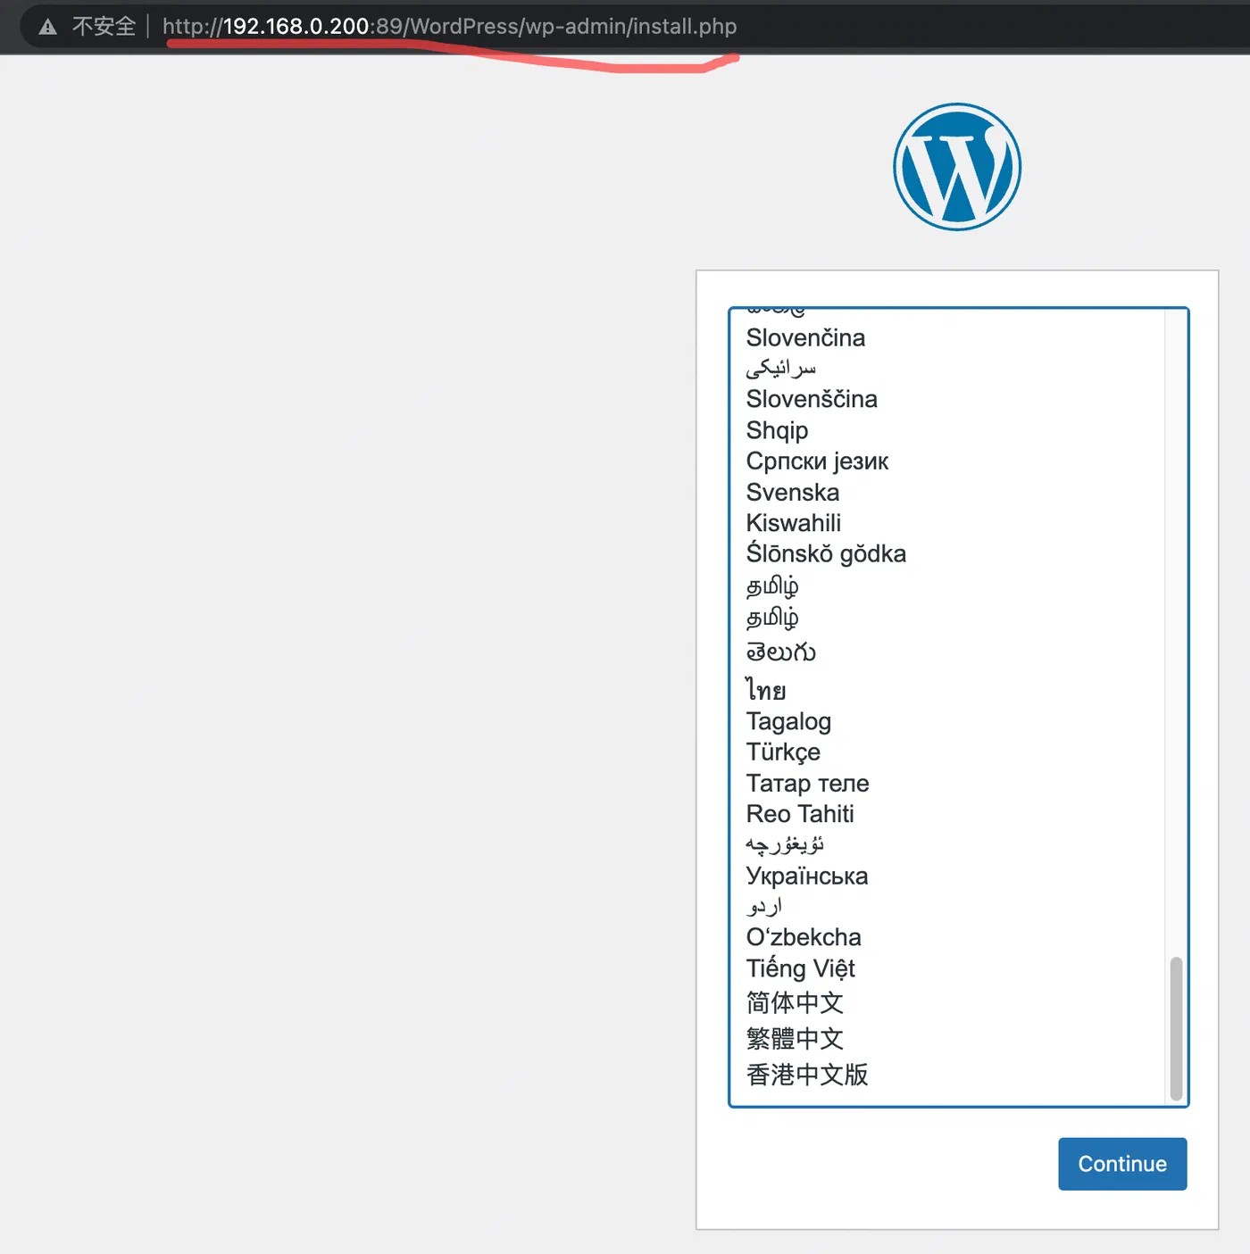The height and width of the screenshot is (1254, 1250).
Task: Select Türkçe language option
Action: pos(783,752)
